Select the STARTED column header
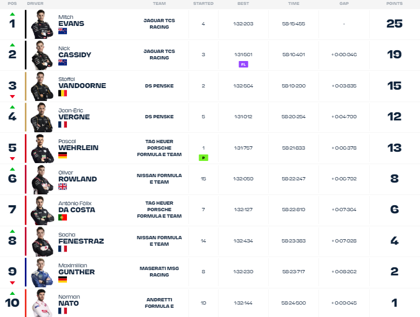Screen dimensions: 420x317 (x=204, y=3)
